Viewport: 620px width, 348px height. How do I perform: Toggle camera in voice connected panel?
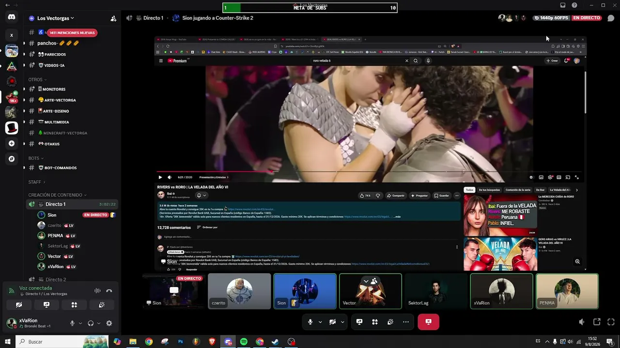click(19, 305)
